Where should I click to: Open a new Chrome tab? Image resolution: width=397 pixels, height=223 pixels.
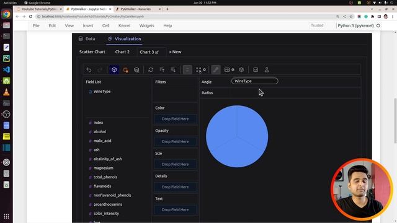[167, 9]
